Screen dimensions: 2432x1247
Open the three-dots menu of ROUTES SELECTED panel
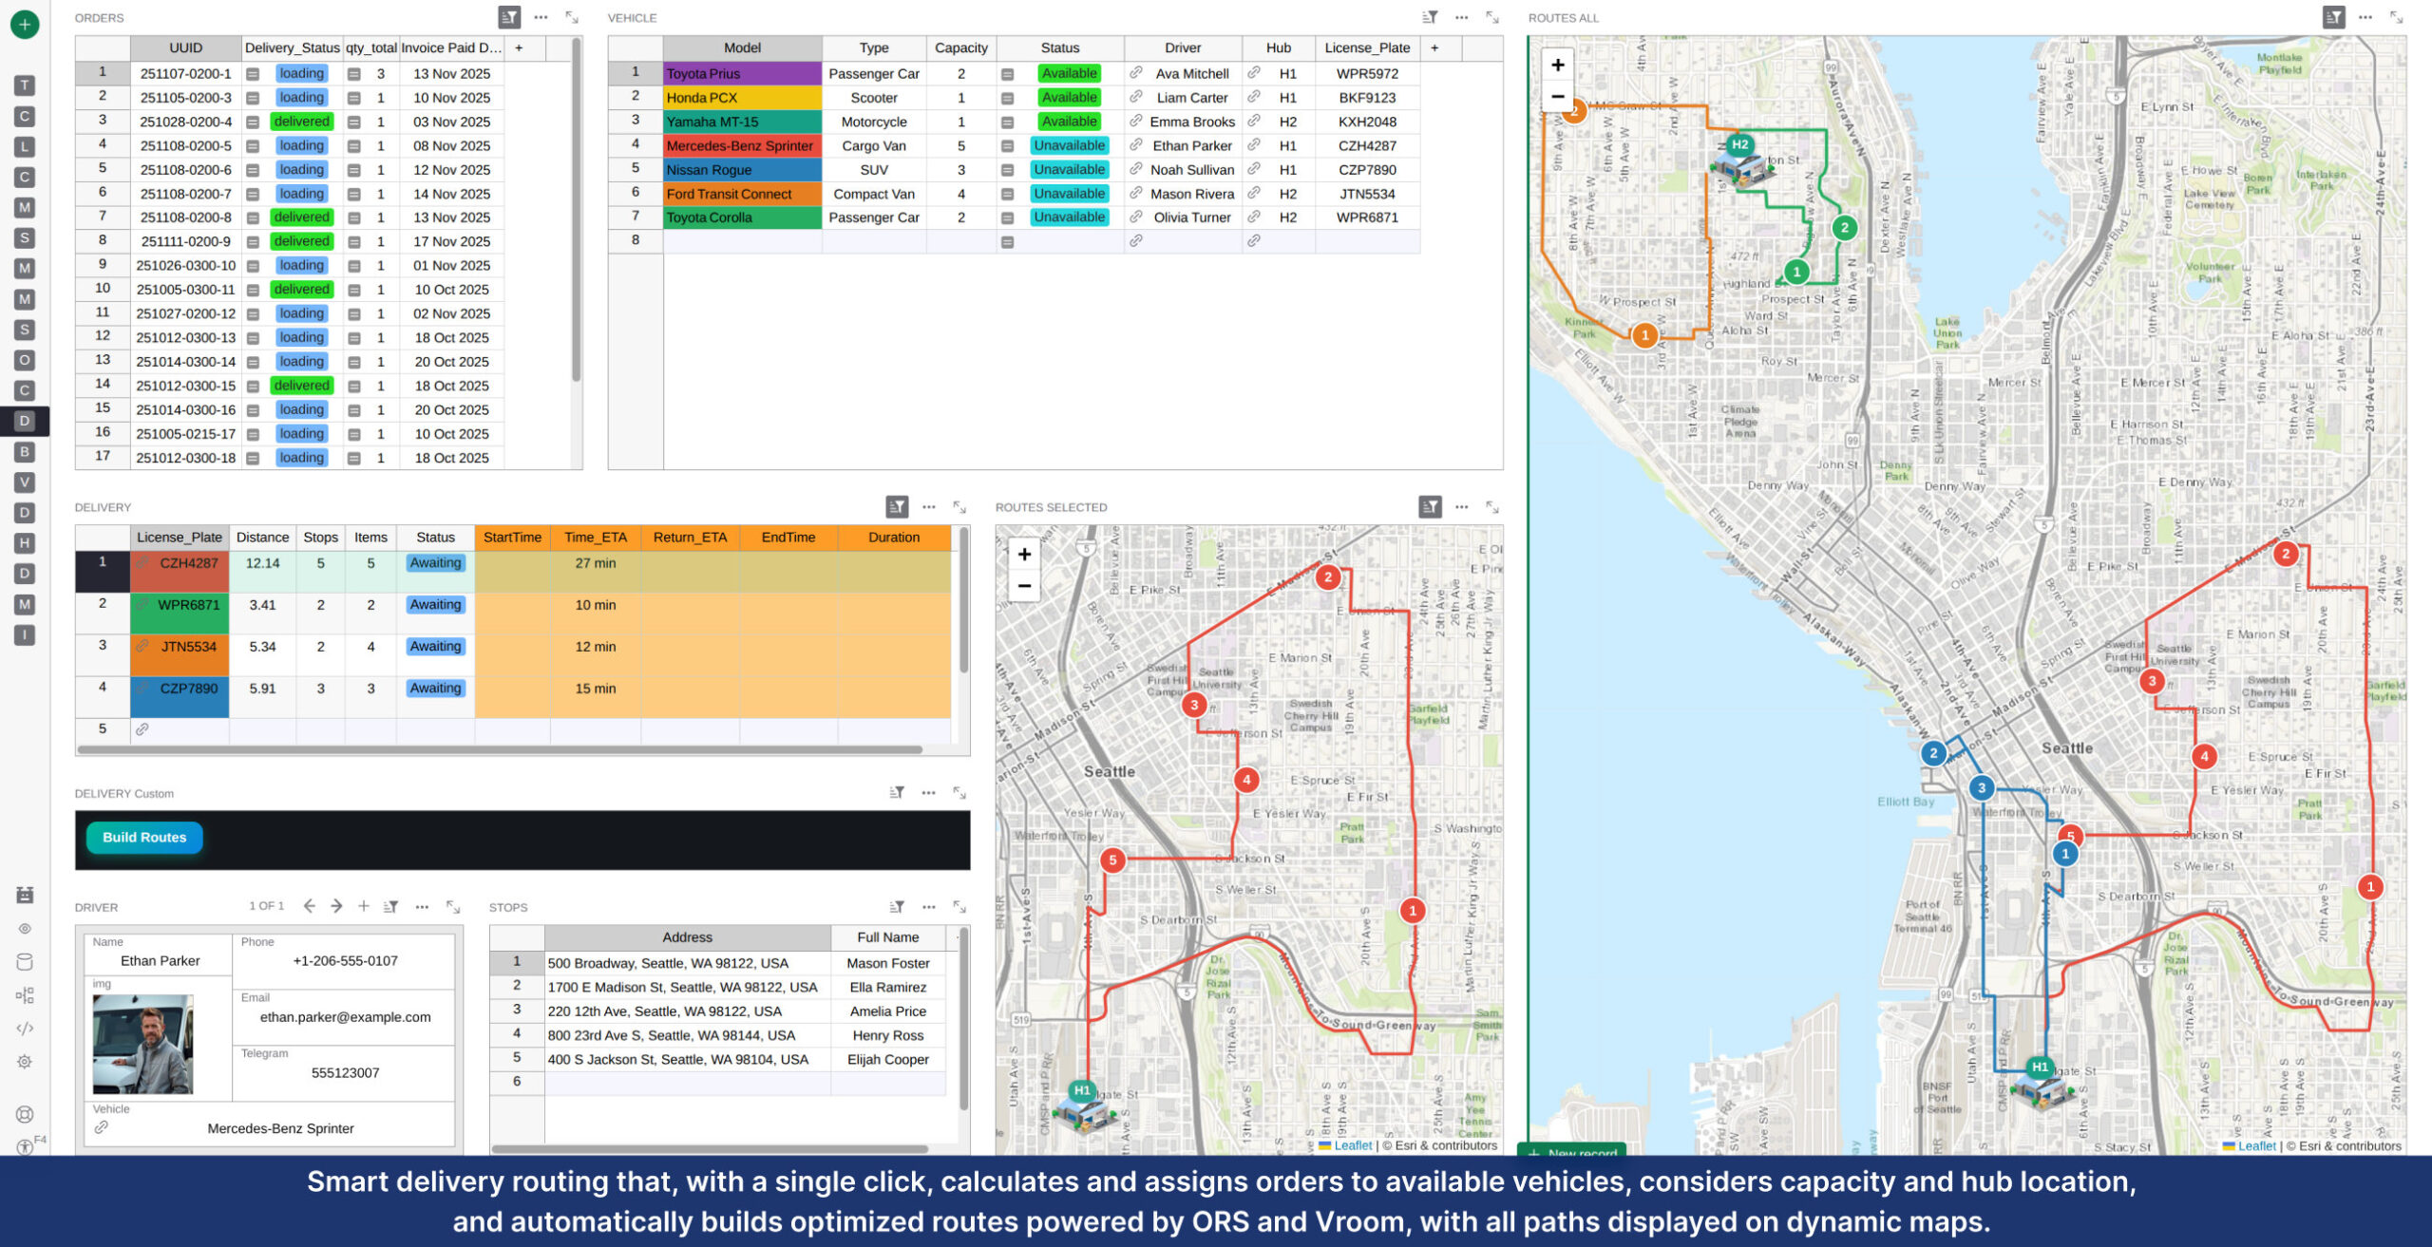point(1461,507)
